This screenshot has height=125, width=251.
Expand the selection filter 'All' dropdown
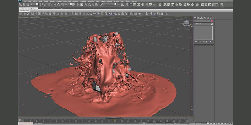coord(34,4)
